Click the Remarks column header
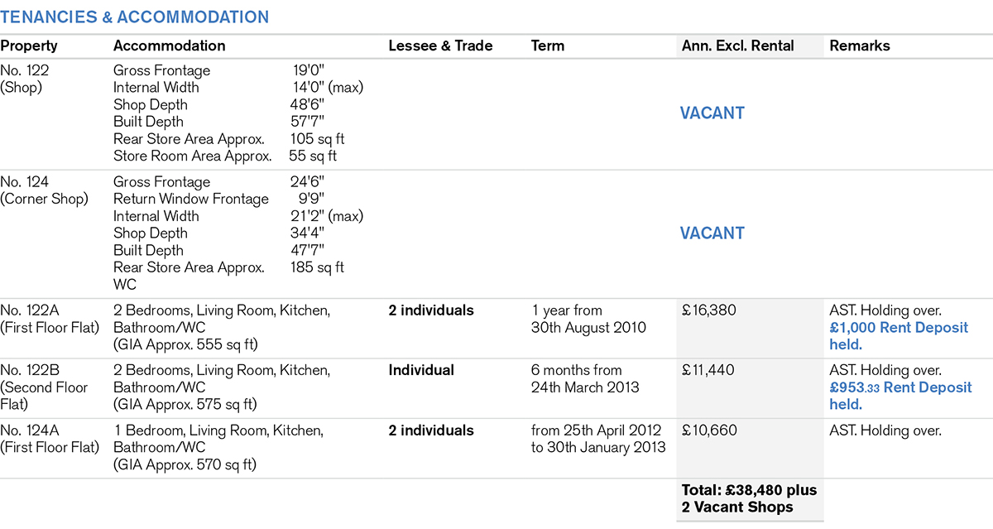This screenshot has height=529, width=993. pos(860,46)
